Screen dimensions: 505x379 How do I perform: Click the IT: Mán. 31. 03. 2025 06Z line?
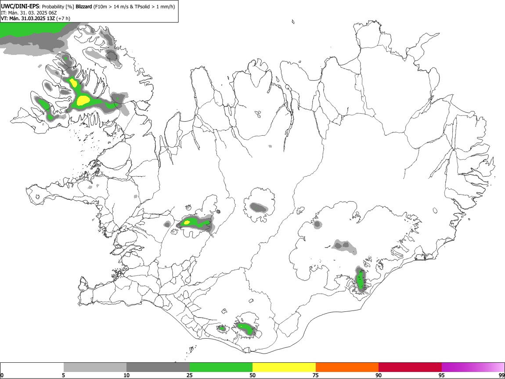click(x=29, y=13)
